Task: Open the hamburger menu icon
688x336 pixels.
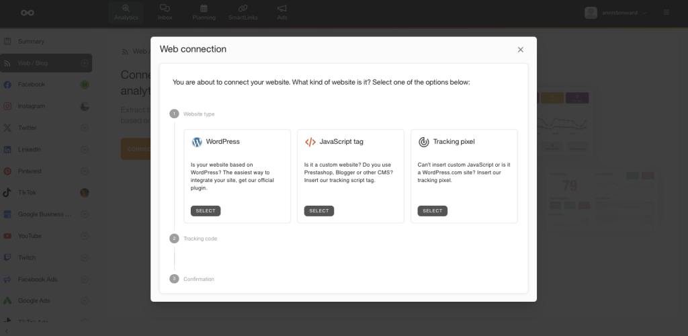Action: (666, 12)
